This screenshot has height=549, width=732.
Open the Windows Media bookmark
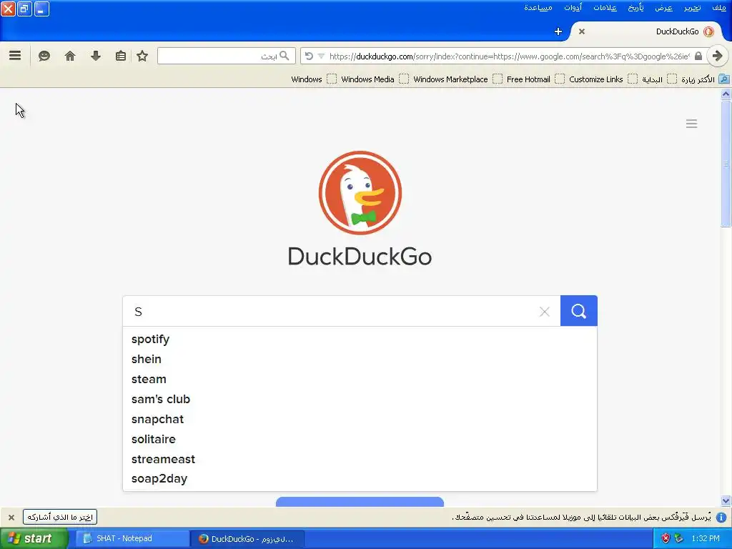(x=375, y=79)
